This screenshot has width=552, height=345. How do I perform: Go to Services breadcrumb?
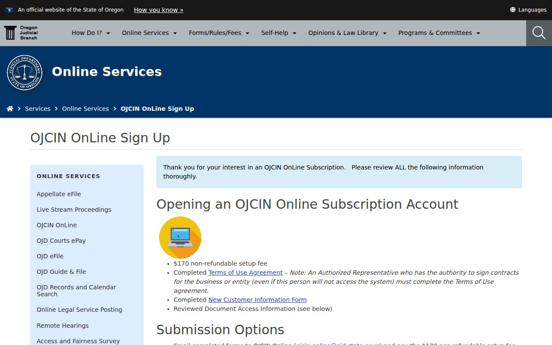pos(38,109)
